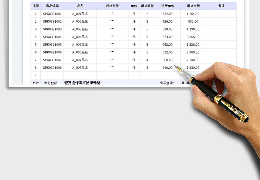The height and width of the screenshot is (180, 260).
Task: Click the 退货数量 column header
Action: click(x=147, y=6)
